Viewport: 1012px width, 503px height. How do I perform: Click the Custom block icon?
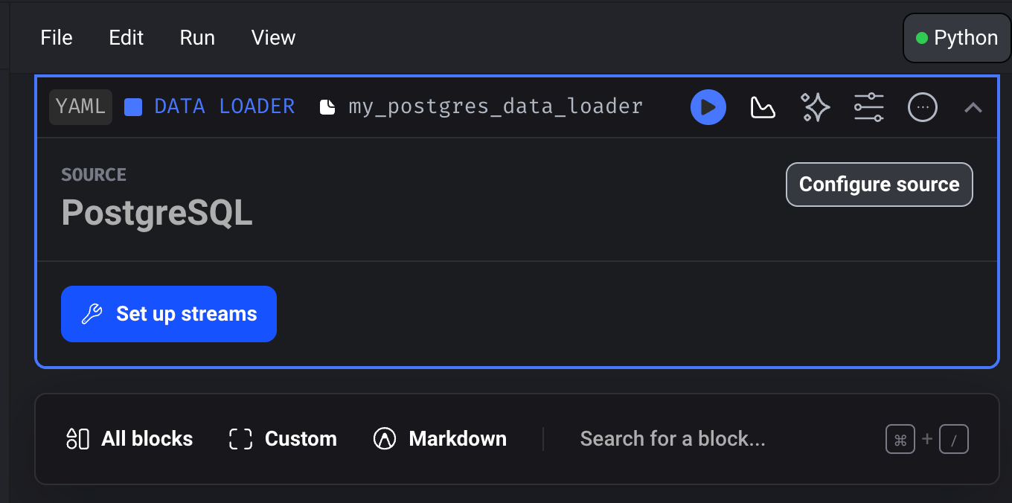click(240, 439)
